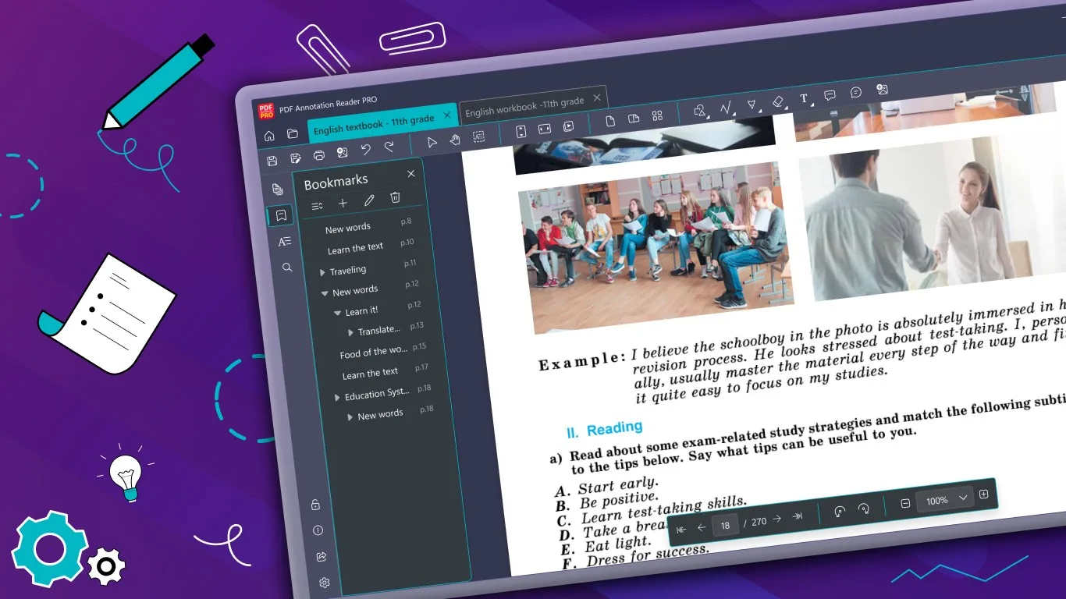Click the Save As icon with pencil
This screenshot has width=1066, height=599.
click(x=296, y=158)
